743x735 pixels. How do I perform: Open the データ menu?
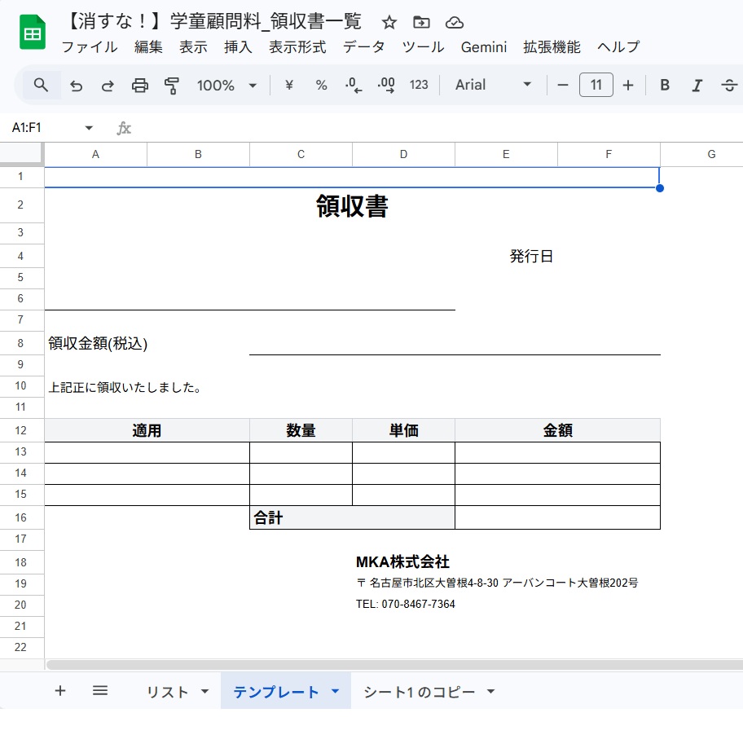[363, 47]
